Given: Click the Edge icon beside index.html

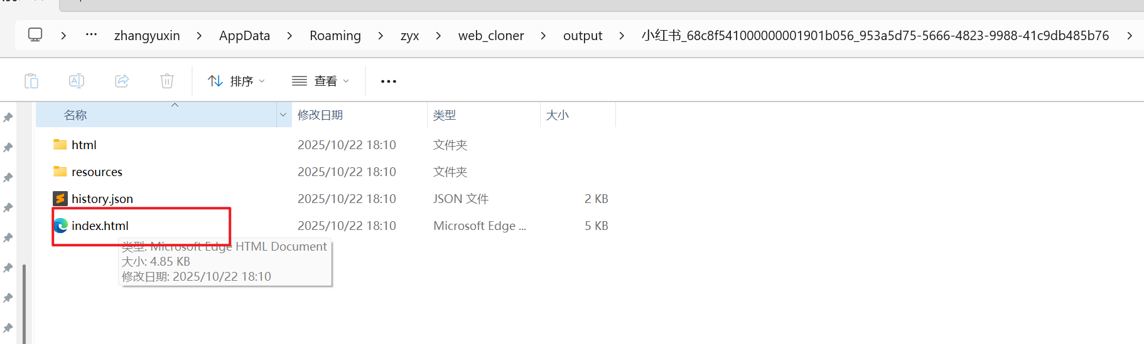Looking at the screenshot, I should (61, 226).
